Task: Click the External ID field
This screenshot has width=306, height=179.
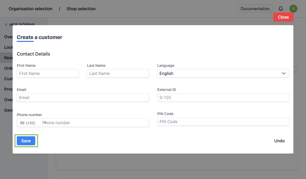Action: 223,97
